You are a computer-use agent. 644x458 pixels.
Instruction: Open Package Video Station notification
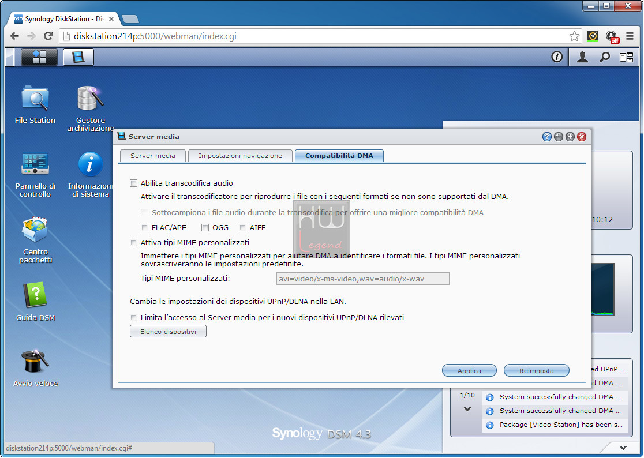tap(555, 425)
